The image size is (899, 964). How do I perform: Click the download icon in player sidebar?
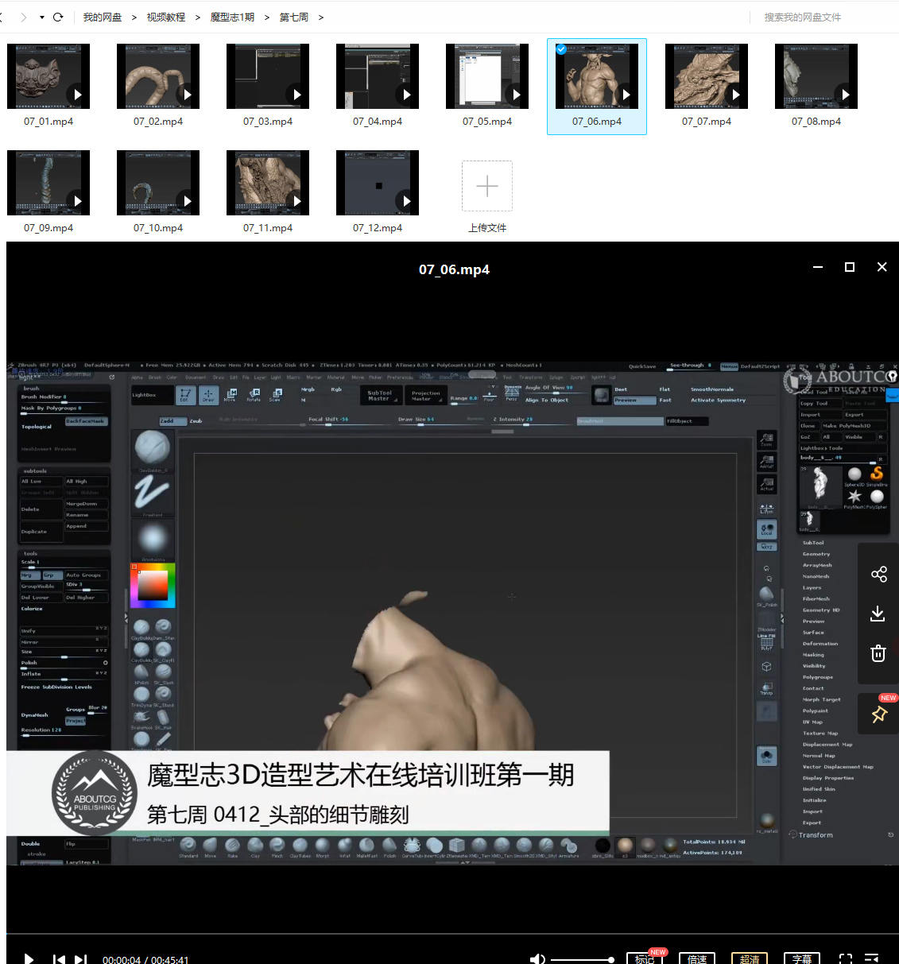(878, 614)
